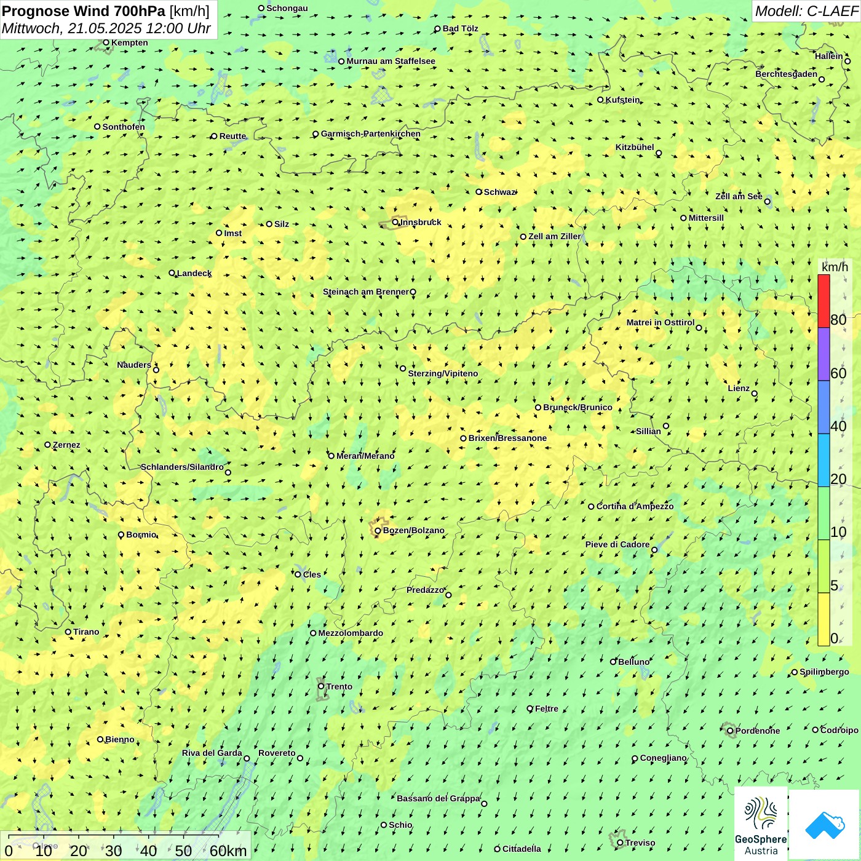Screen dimensions: 861x861
Task: Click the Zernez label
Action: (66, 445)
